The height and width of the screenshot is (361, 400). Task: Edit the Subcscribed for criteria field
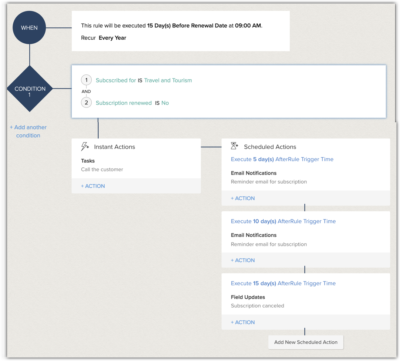[116, 80]
